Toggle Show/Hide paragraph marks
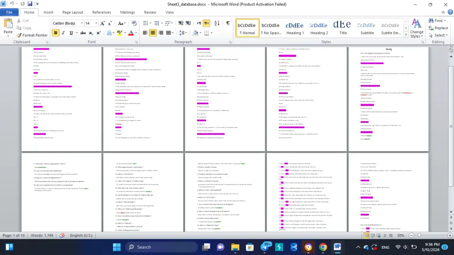The height and width of the screenshot is (255, 454). 228,23
